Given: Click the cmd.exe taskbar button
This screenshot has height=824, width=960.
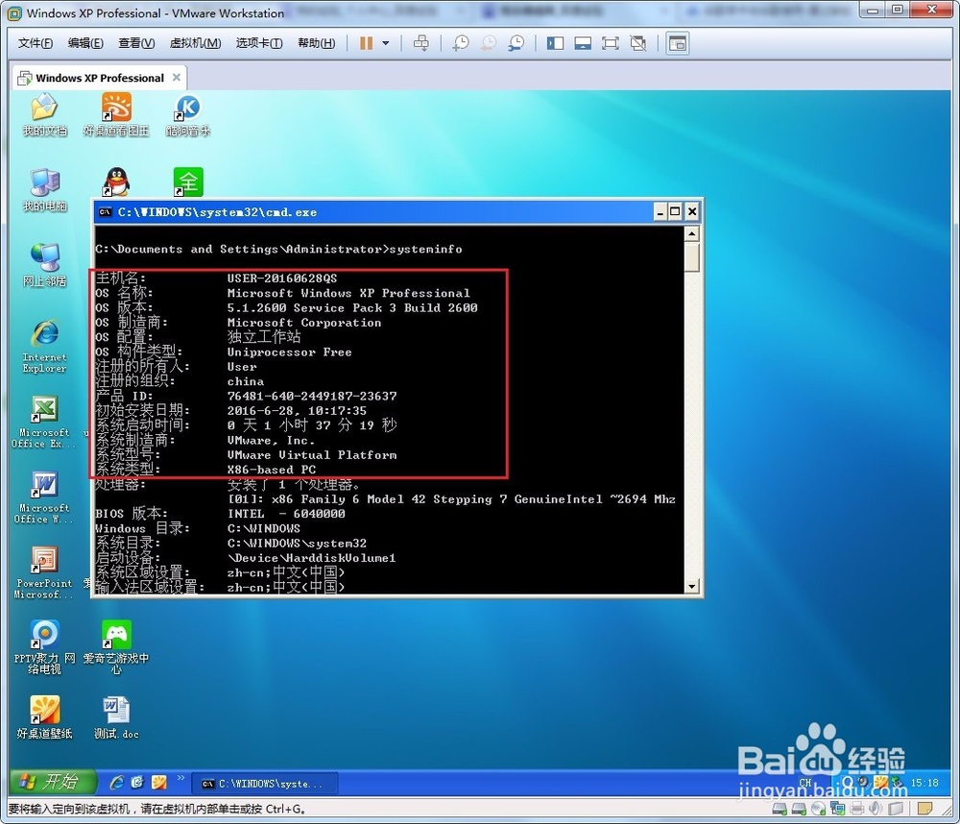Looking at the screenshot, I should (265, 784).
